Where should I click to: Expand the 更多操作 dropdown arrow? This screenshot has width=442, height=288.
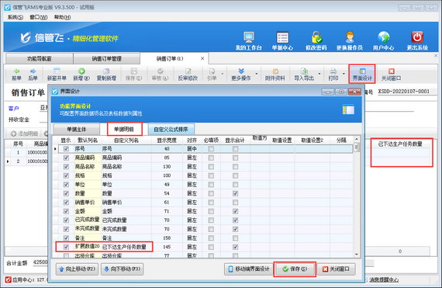pyautogui.click(x=257, y=74)
